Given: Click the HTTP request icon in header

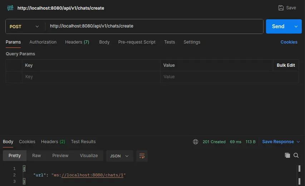Looking at the screenshot, I should [x=10, y=7].
